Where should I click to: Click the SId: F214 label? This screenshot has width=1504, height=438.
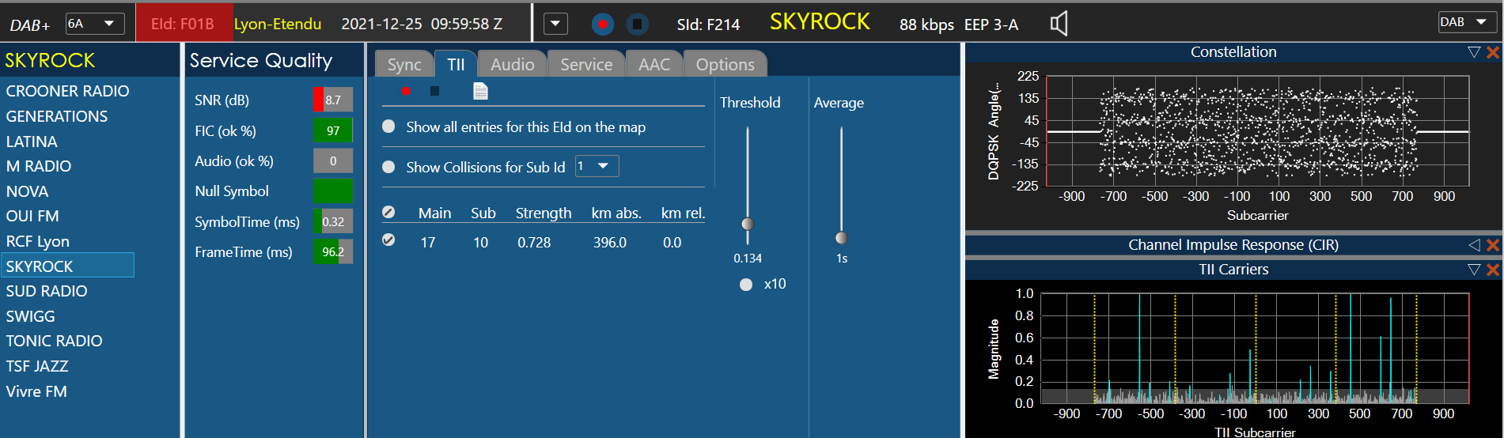(708, 25)
